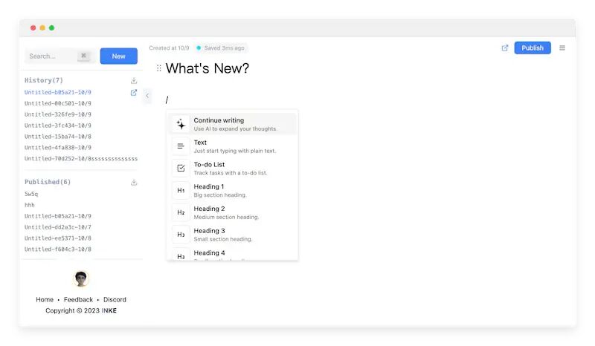Open published Untitled-ee5371-10/8

(58, 238)
